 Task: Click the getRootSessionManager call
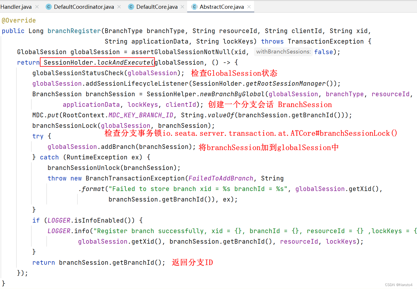[286, 84]
